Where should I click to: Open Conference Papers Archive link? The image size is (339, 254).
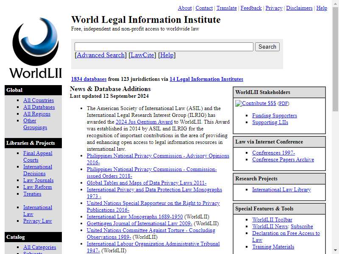[x=283, y=160]
